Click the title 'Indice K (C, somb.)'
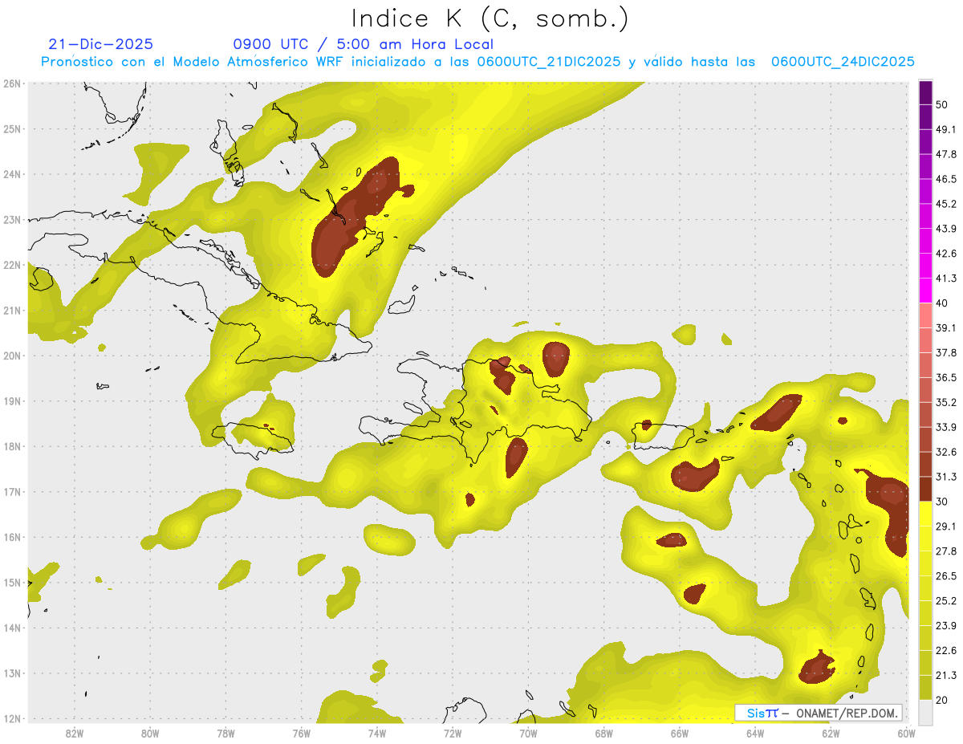 (490, 19)
